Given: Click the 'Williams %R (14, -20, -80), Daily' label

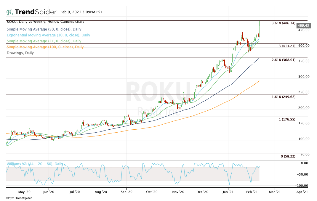Looking at the screenshot, I should pos(35,164).
